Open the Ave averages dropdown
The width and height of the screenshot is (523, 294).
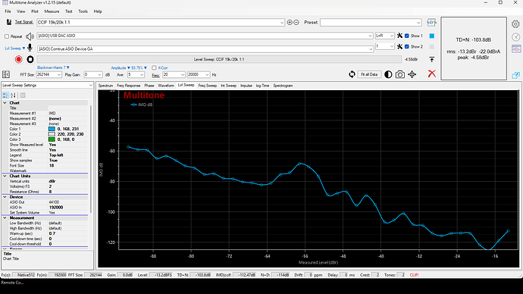(142, 75)
